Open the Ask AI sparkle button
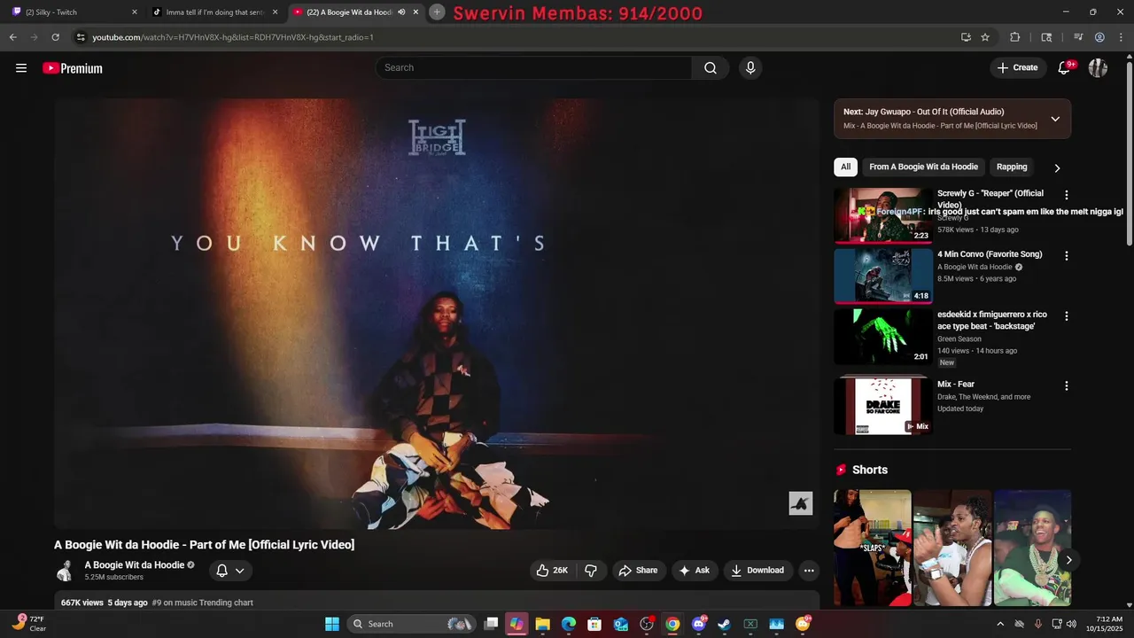 tap(694, 571)
